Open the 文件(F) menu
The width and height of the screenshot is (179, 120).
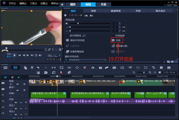tap(12, 3)
